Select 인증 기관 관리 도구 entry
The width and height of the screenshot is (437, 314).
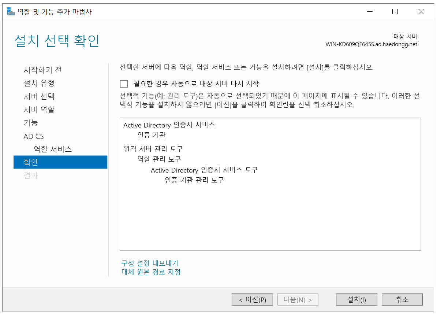click(x=194, y=180)
